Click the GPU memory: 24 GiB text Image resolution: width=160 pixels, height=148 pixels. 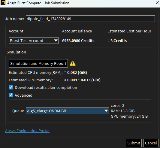(129, 116)
